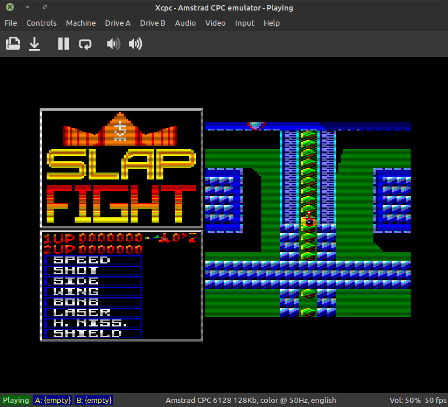Click the save snapshot download icon
The image size is (448, 407).
tap(34, 44)
